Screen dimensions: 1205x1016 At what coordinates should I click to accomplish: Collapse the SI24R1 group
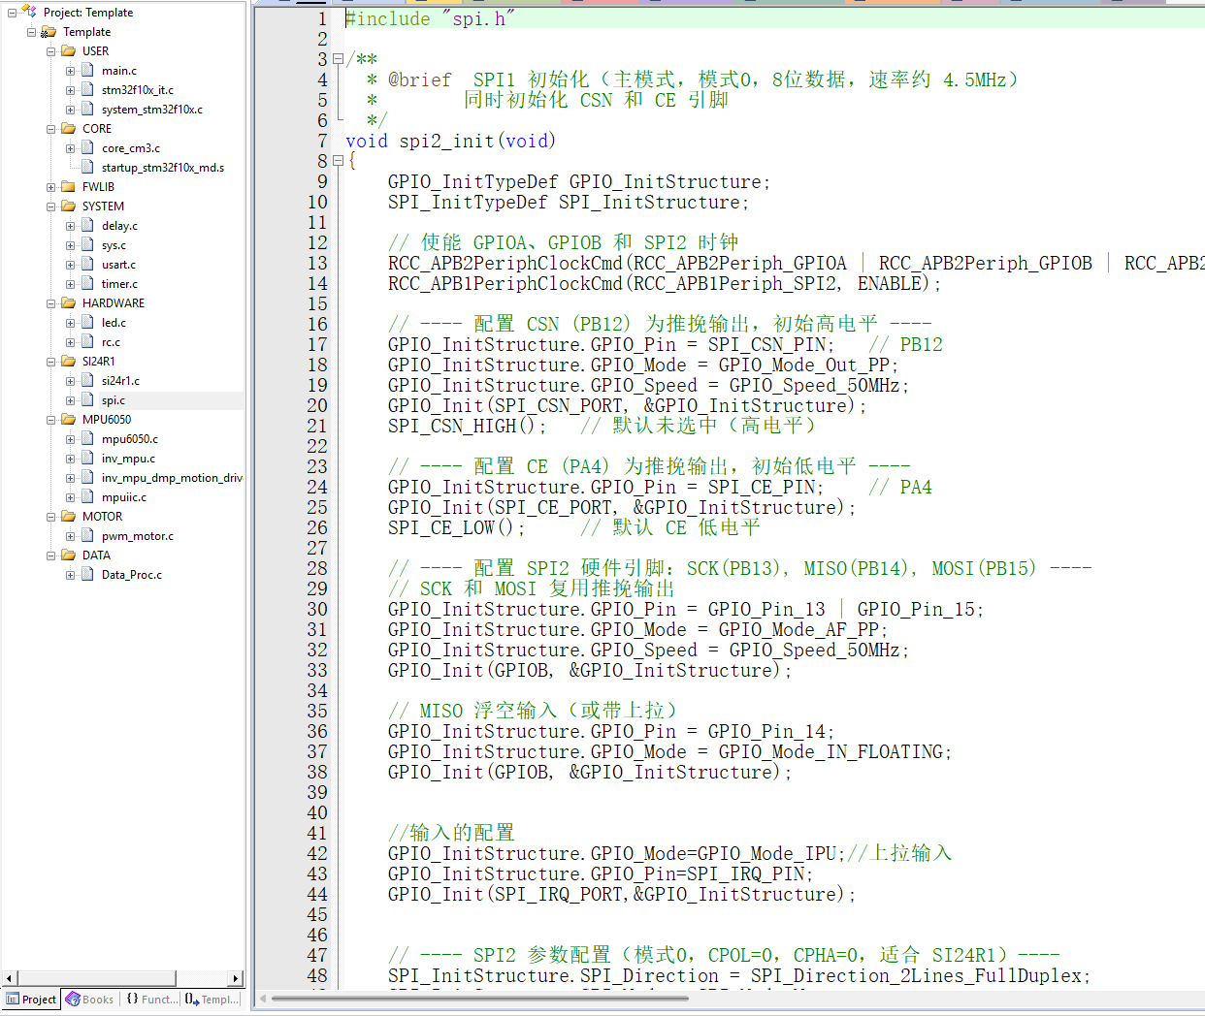pyautogui.click(x=50, y=362)
